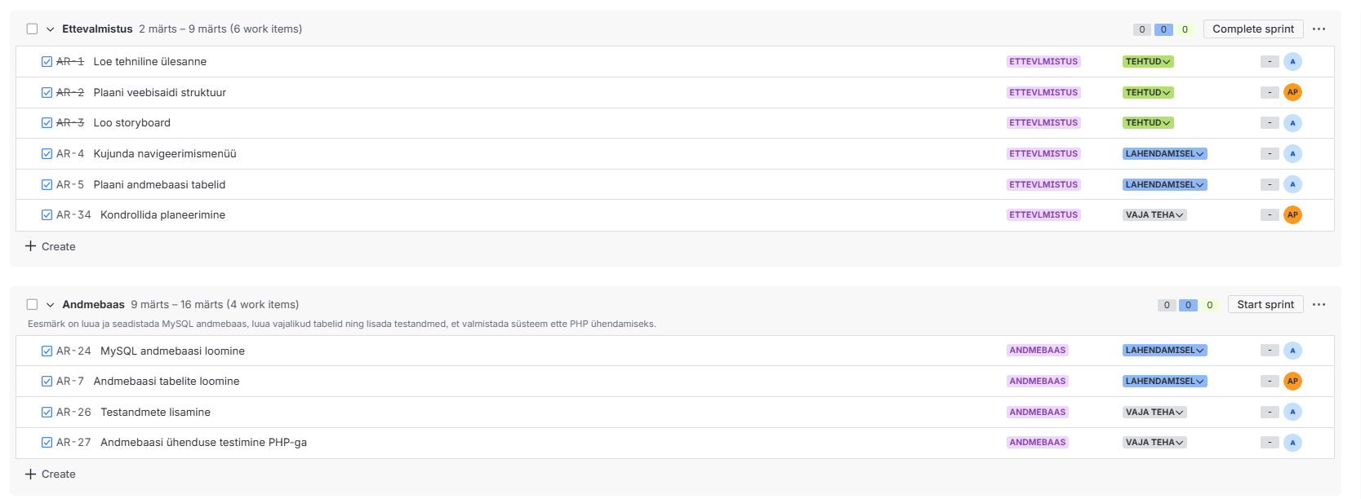Open TEHTUD status dropdown on AR-1
This screenshot has height=499, width=1361.
pyautogui.click(x=1147, y=62)
